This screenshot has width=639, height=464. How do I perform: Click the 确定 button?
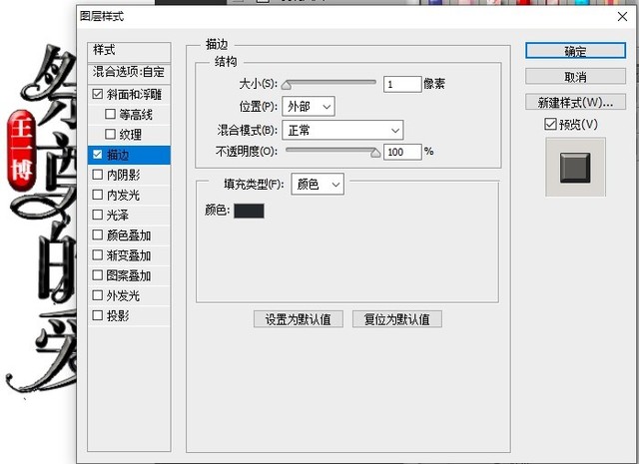(575, 52)
